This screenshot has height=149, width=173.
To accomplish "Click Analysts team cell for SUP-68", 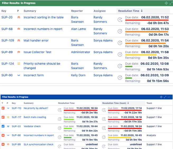I will pos(151,135).
